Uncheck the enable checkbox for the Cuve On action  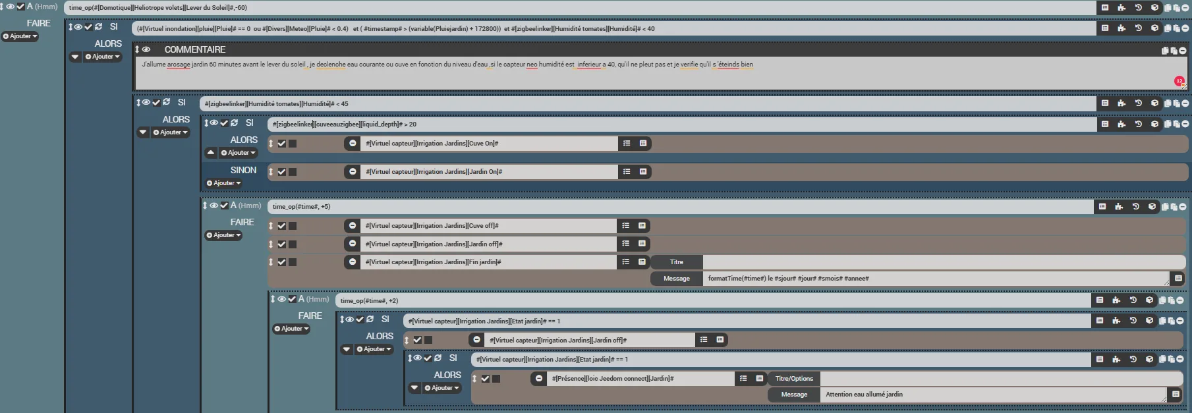pos(282,144)
